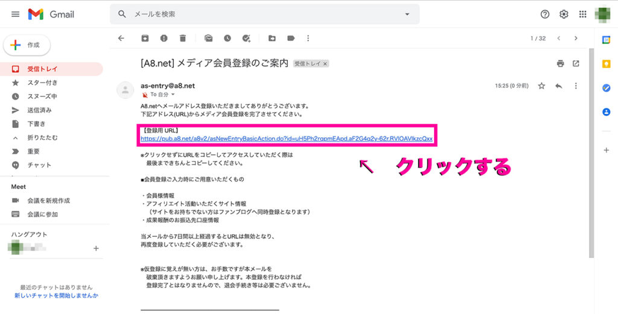
Task: Click the search magnifier icon
Action: pos(122,14)
